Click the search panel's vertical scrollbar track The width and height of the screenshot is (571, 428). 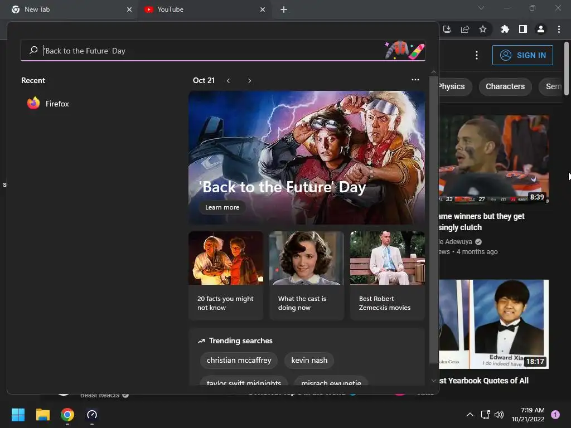(x=433, y=220)
